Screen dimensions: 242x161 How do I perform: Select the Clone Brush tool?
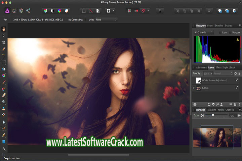click(x=4, y=108)
